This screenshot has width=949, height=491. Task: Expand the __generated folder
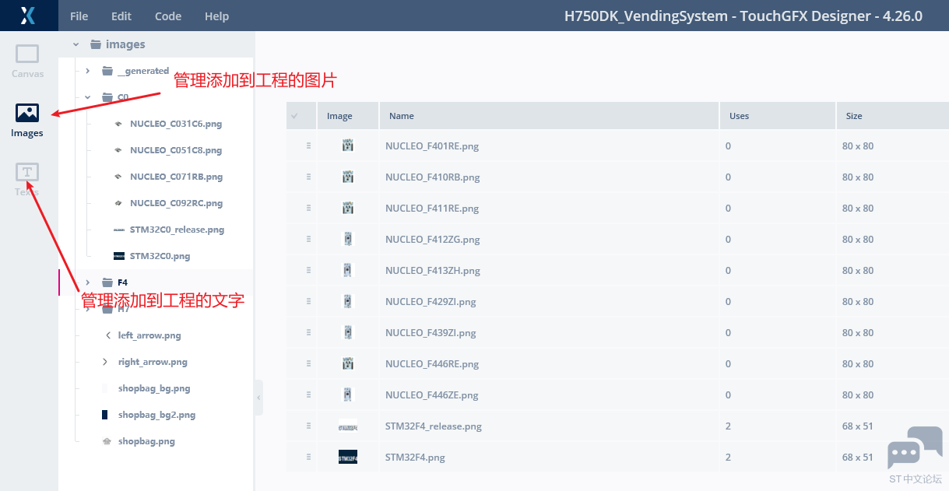tap(88, 71)
